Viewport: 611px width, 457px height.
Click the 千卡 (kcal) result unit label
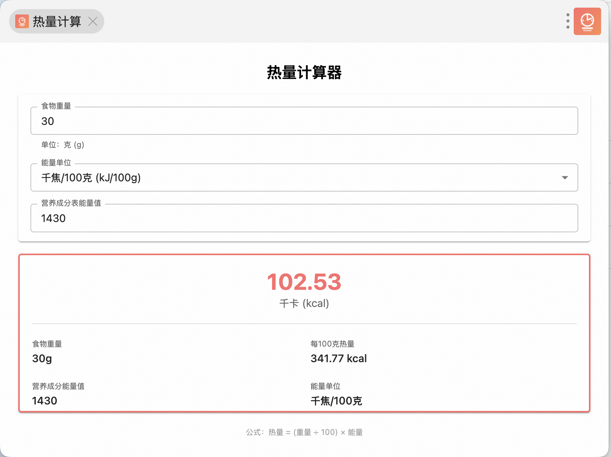(x=304, y=304)
